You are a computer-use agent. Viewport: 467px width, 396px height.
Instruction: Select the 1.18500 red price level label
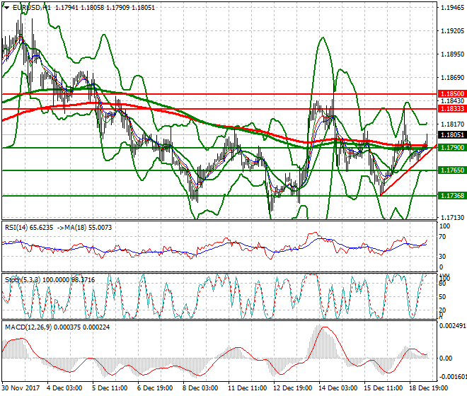click(452, 94)
